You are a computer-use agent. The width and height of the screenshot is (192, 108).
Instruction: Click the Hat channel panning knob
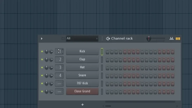46,67
